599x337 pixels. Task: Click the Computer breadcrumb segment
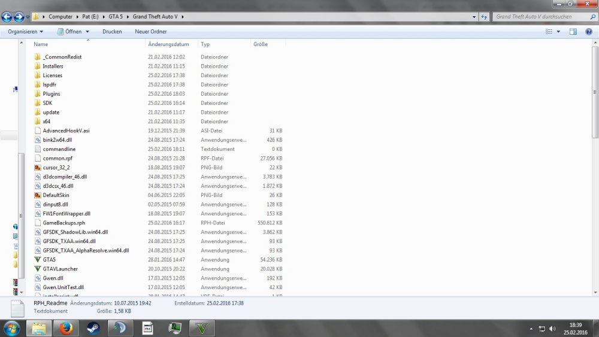(x=60, y=17)
